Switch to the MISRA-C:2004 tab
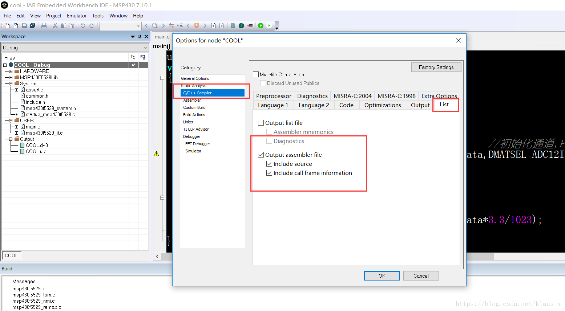The height and width of the screenshot is (311, 565). point(352,96)
